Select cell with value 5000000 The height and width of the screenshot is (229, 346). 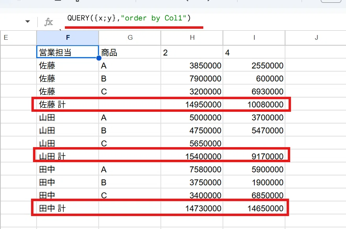[x=192, y=117]
